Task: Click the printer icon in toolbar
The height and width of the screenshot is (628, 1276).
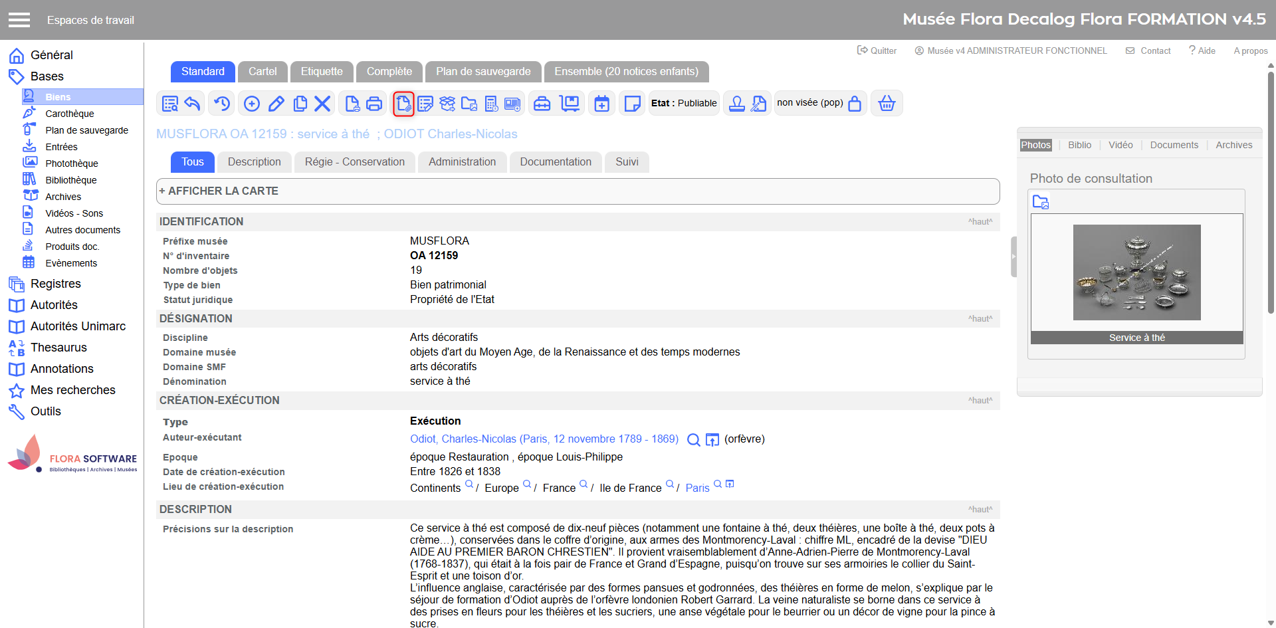Action: click(x=374, y=104)
